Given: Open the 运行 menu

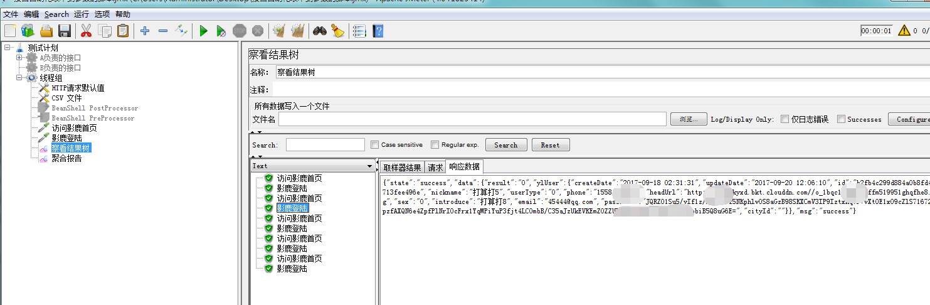Looking at the screenshot, I should pyautogui.click(x=81, y=14).
